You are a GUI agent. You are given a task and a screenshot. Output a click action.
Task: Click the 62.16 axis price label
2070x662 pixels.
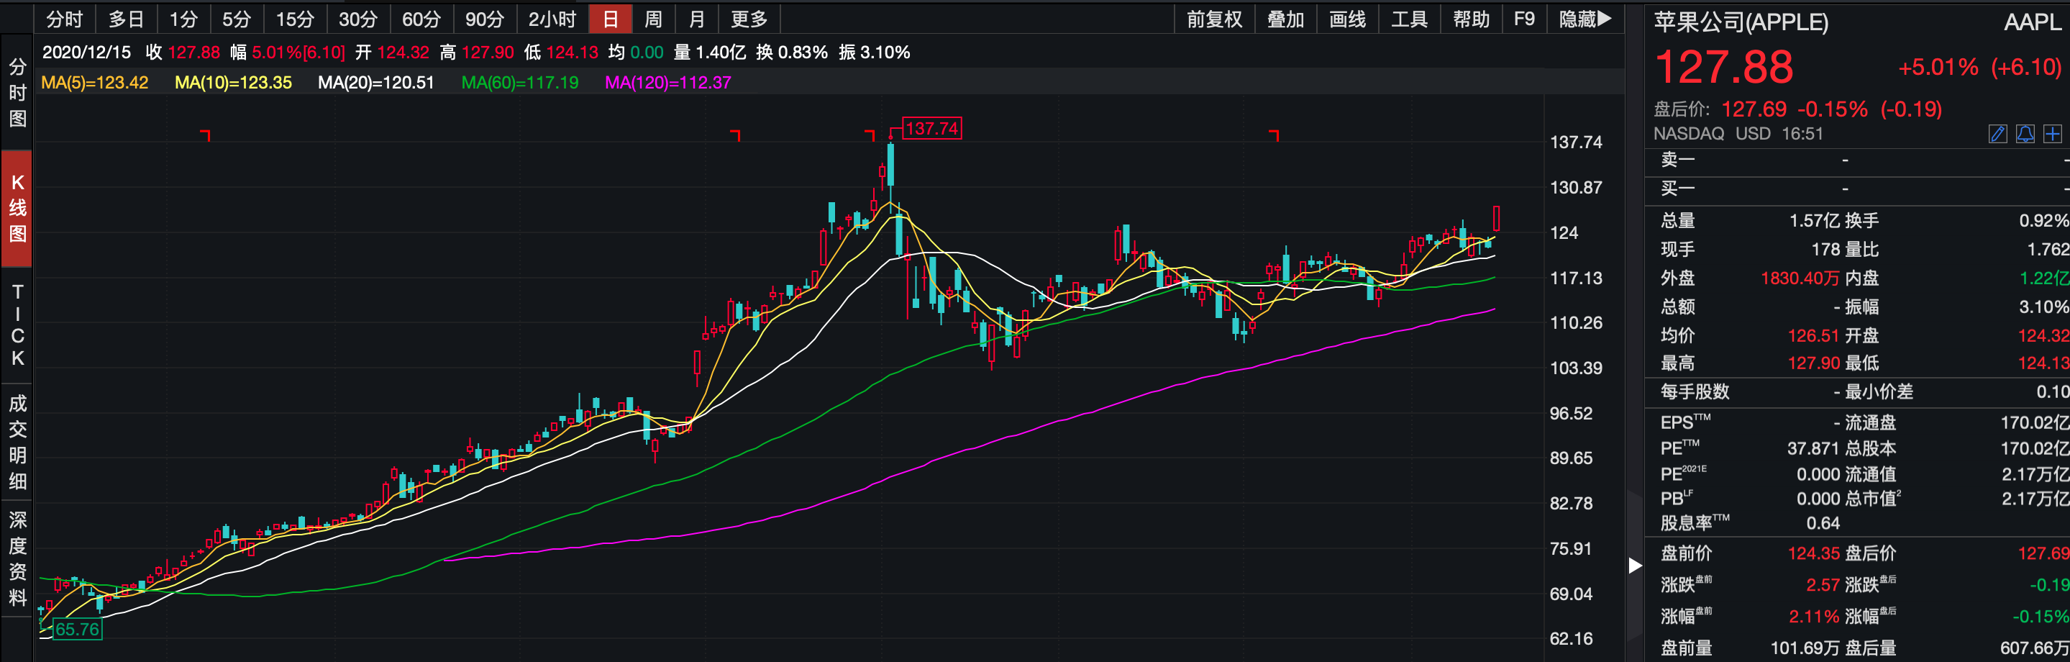pos(1570,639)
